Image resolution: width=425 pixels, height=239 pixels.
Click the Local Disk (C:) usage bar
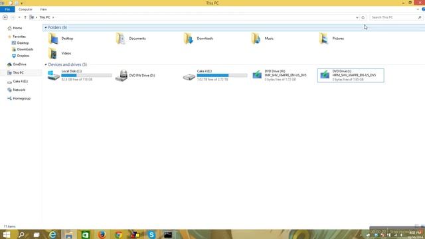[86, 75]
